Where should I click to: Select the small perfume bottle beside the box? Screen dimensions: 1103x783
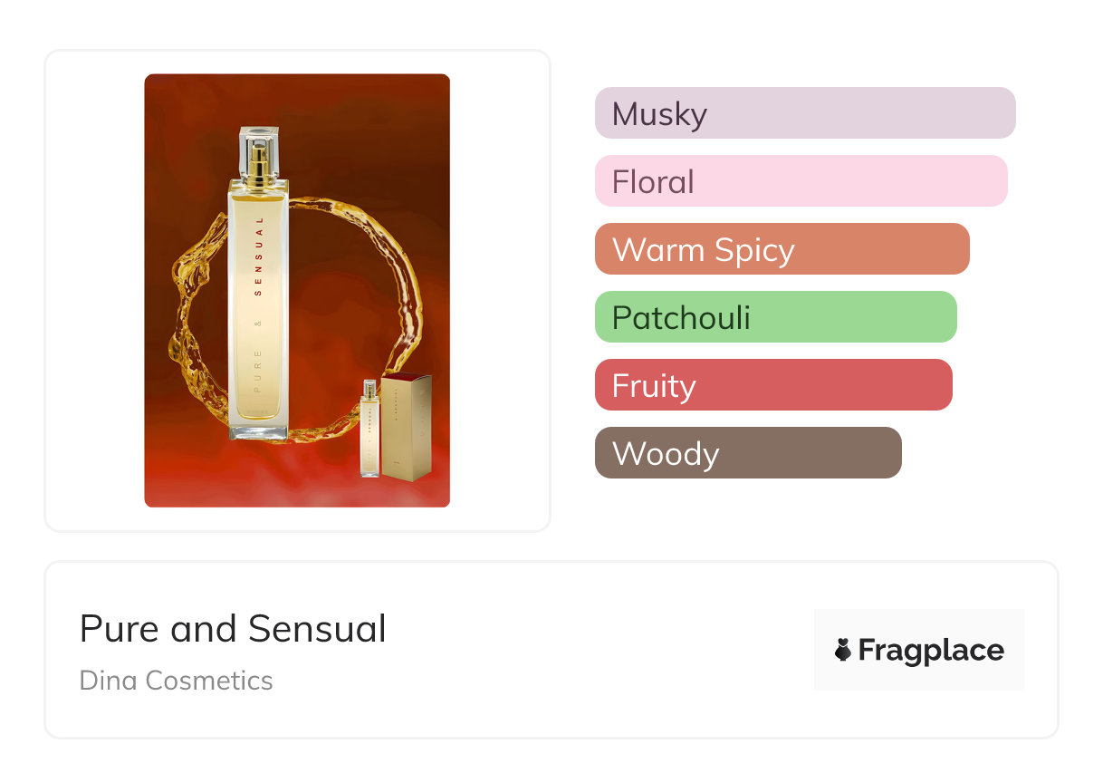click(x=369, y=428)
